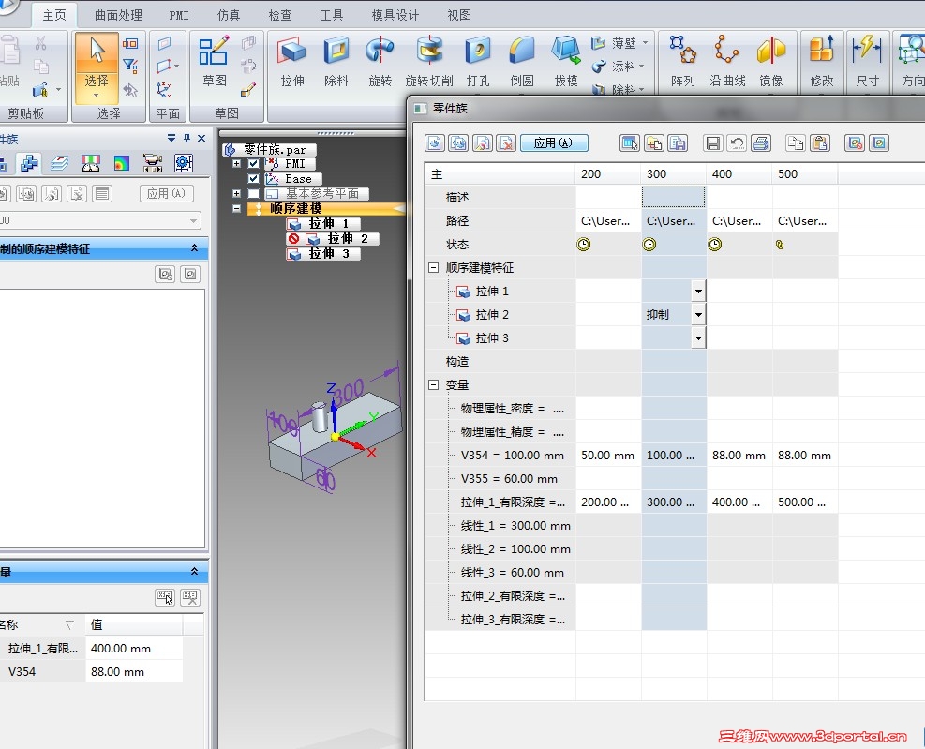Click the camera playback tab icon in left panel
925x749 pixels.
point(153,163)
